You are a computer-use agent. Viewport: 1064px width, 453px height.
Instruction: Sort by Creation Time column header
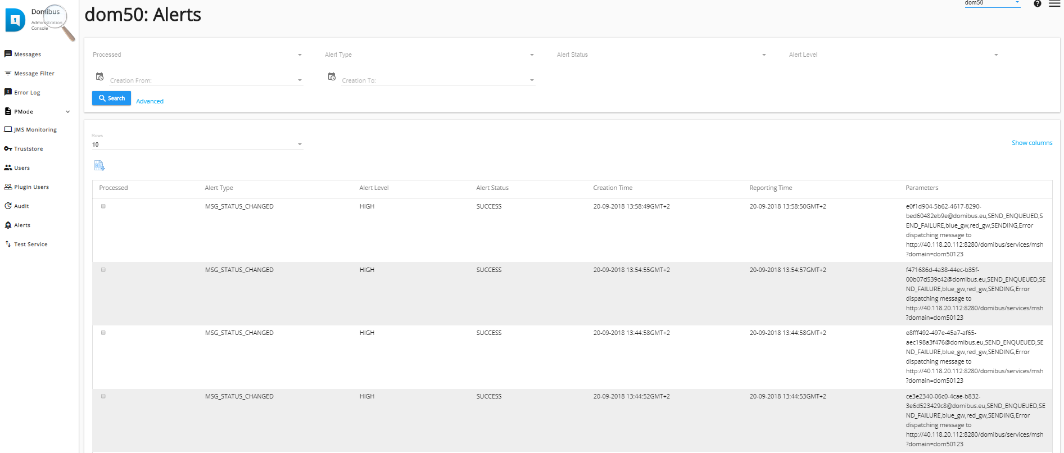[x=613, y=188]
